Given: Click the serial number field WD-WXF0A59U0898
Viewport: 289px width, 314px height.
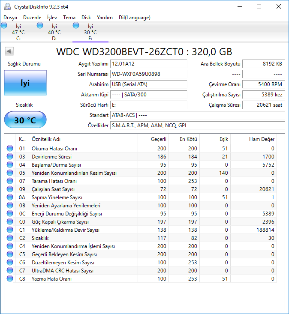Looking at the screenshot, I should coord(148,74).
